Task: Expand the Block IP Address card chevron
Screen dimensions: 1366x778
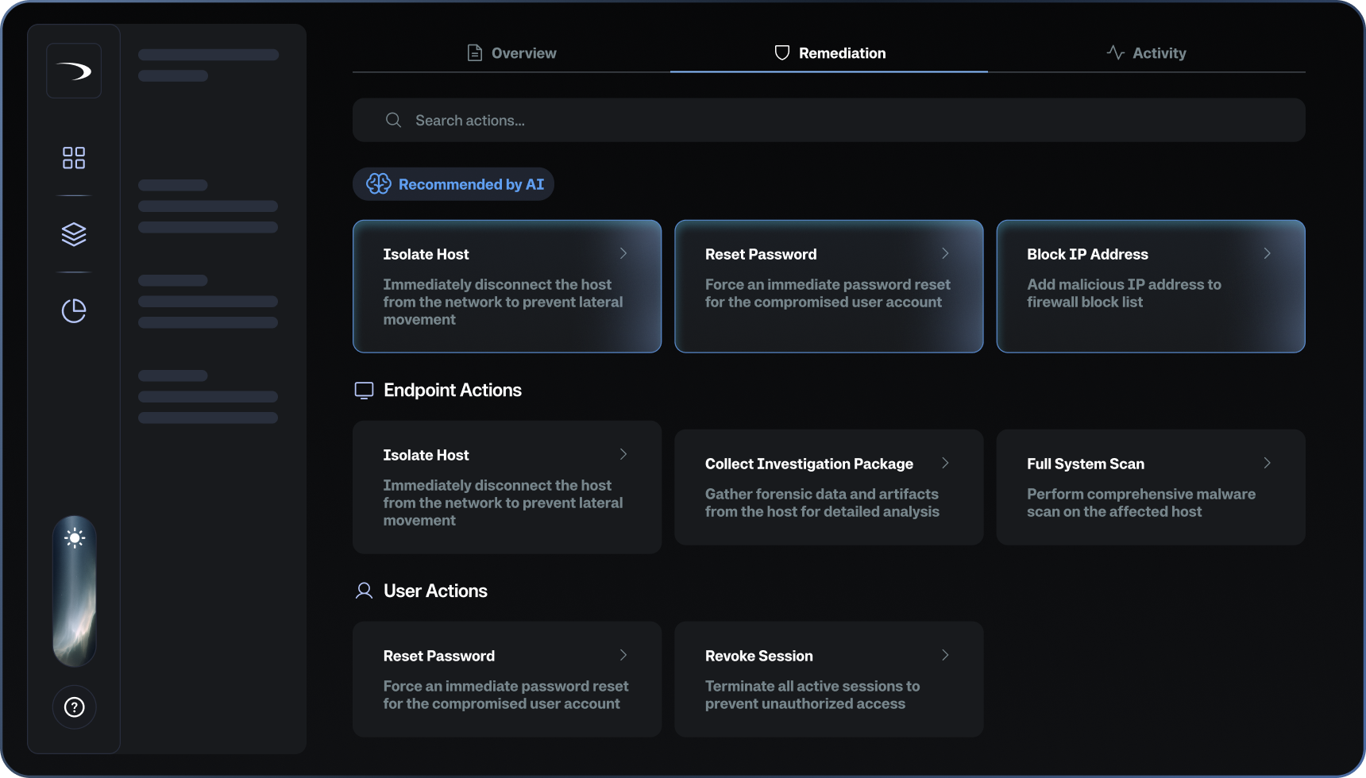Action: pyautogui.click(x=1268, y=253)
